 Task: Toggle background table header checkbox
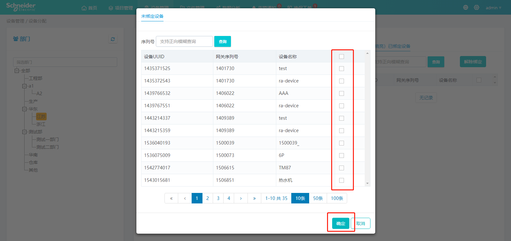click(479, 80)
